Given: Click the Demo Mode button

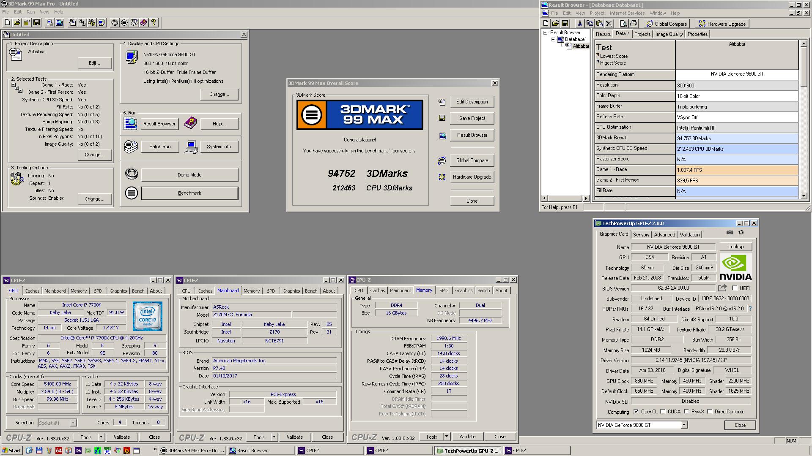Looking at the screenshot, I should pos(189,175).
